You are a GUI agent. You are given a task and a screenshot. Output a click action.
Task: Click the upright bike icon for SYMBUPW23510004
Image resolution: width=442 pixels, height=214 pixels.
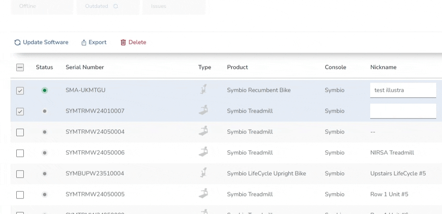tap(204, 173)
